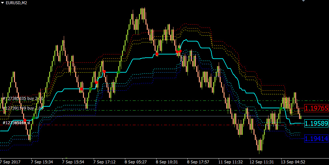The height and width of the screenshot is (165, 329).
Task: Click the 11 Sep 11:32 time axis label
Action: point(230,162)
